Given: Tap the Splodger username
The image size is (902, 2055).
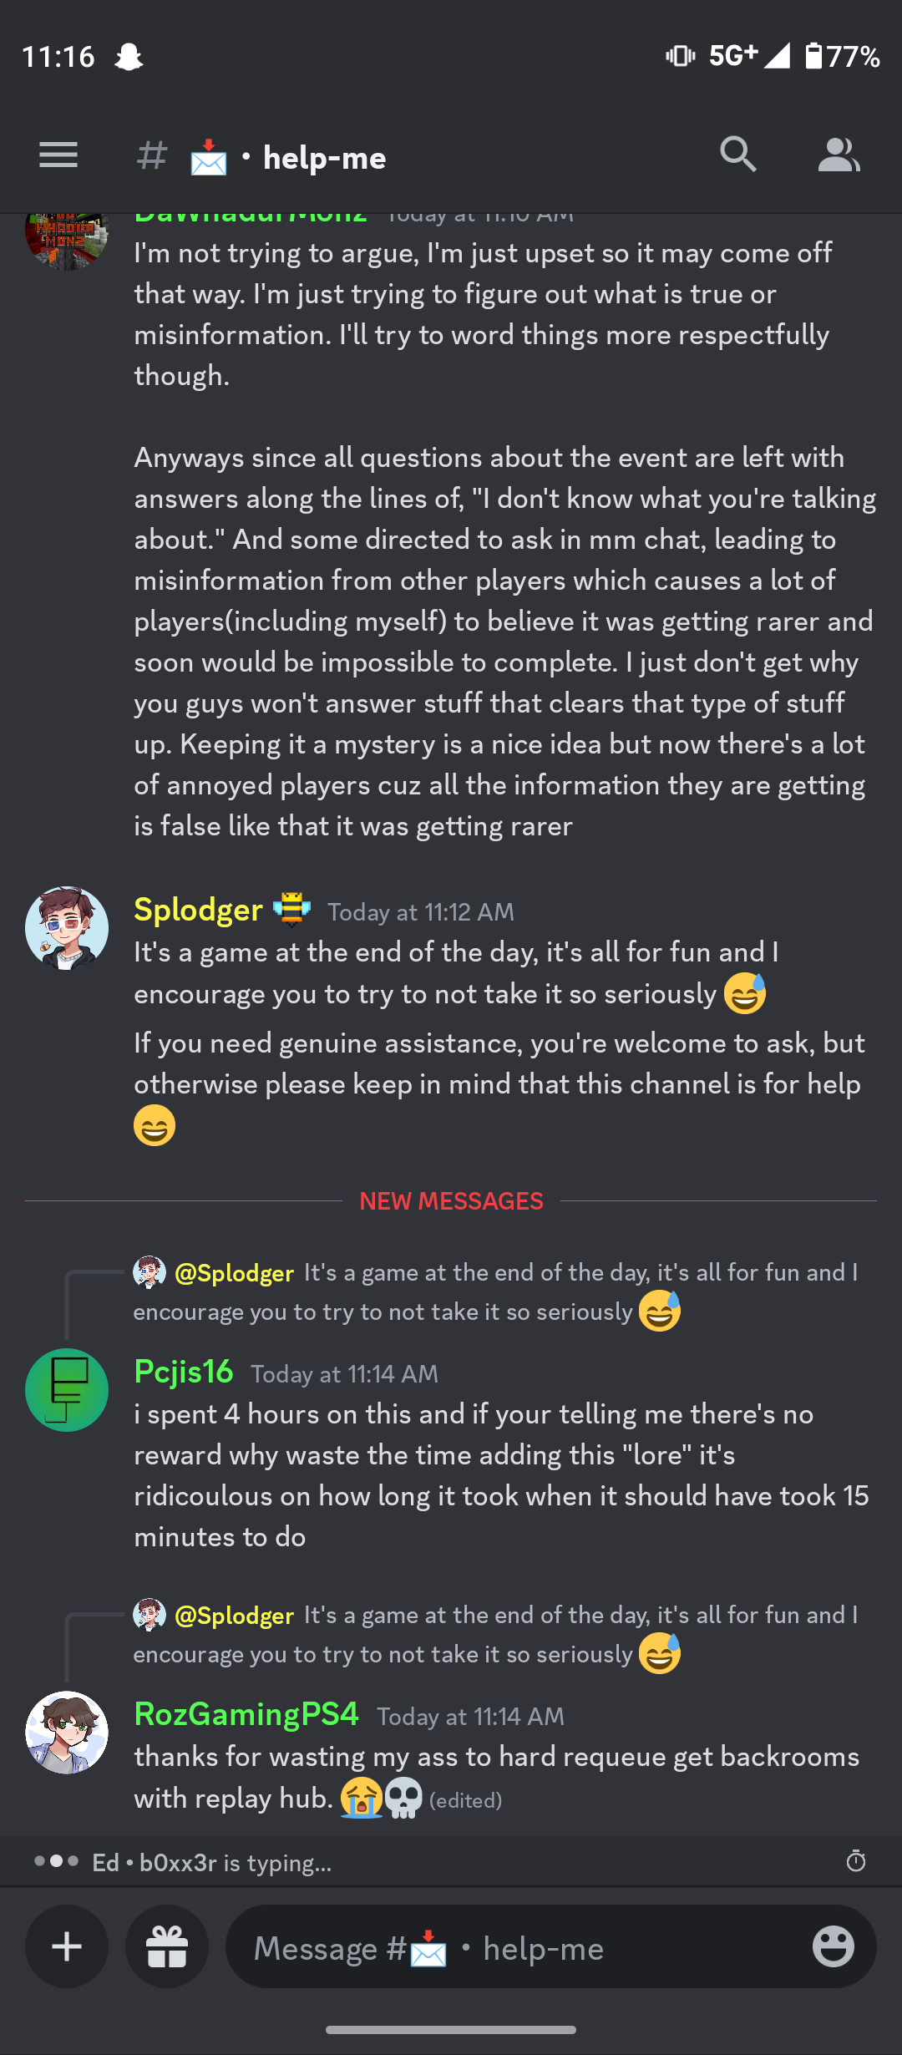Looking at the screenshot, I should (199, 910).
